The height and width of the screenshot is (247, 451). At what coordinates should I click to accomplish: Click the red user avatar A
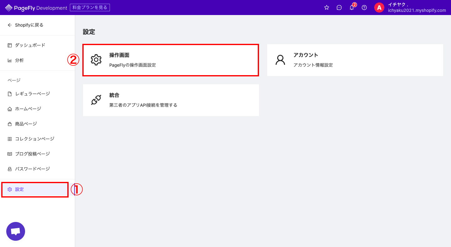[379, 8]
